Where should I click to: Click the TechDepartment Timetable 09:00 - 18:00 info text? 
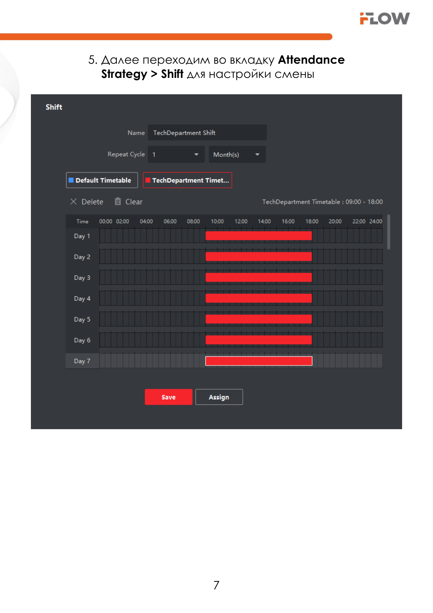(x=322, y=202)
